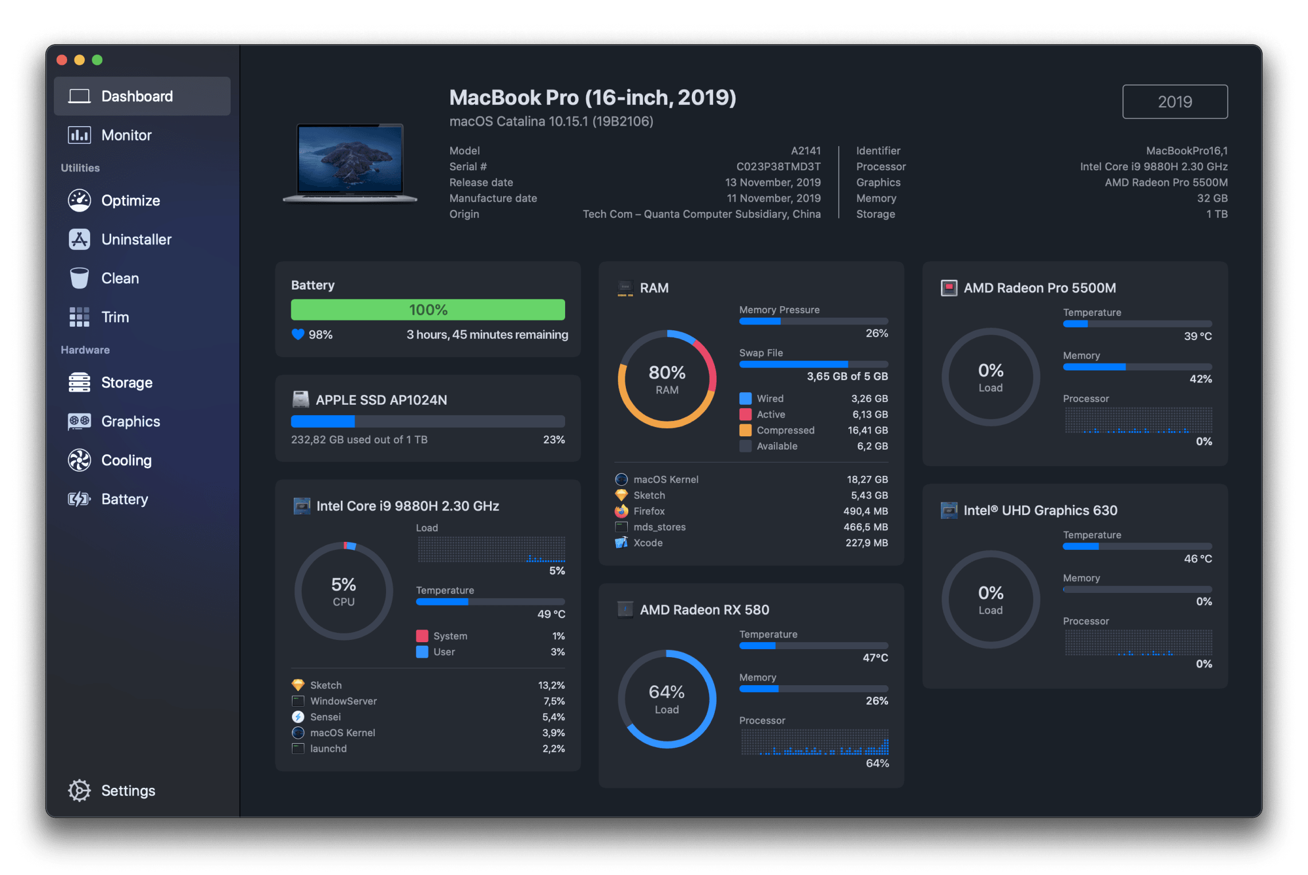Click the AMD Radeon RX 580 card icon

[625, 610]
